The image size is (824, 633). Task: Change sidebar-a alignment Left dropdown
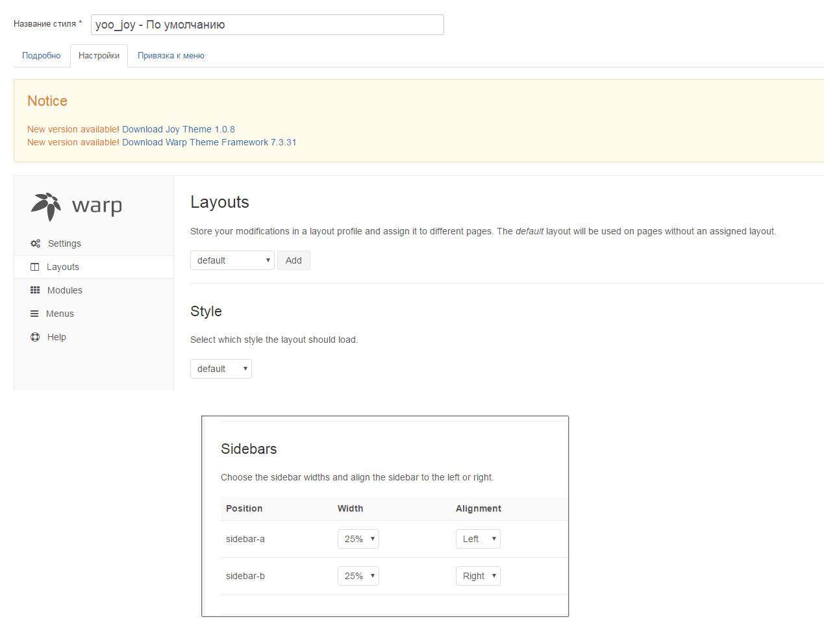coord(478,539)
